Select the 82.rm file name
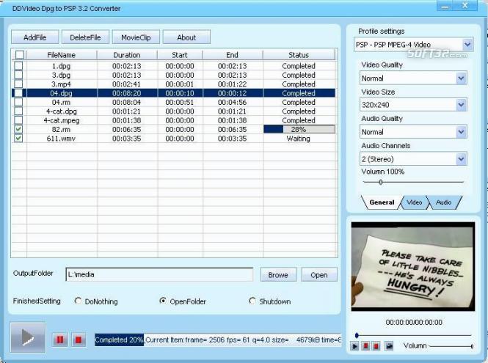This screenshot has width=488, height=363. tap(61, 129)
